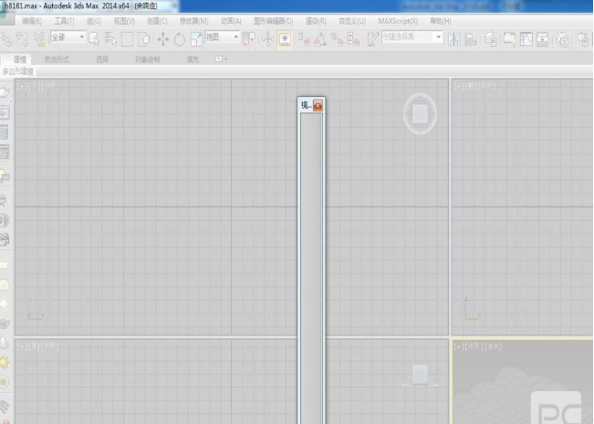Screen dimensions: 594x424
Task: Switch to the 填充 ribbon tab
Action: [193, 59]
